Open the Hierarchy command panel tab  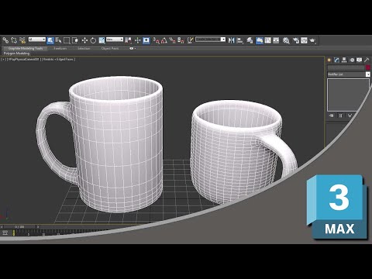coord(344,60)
